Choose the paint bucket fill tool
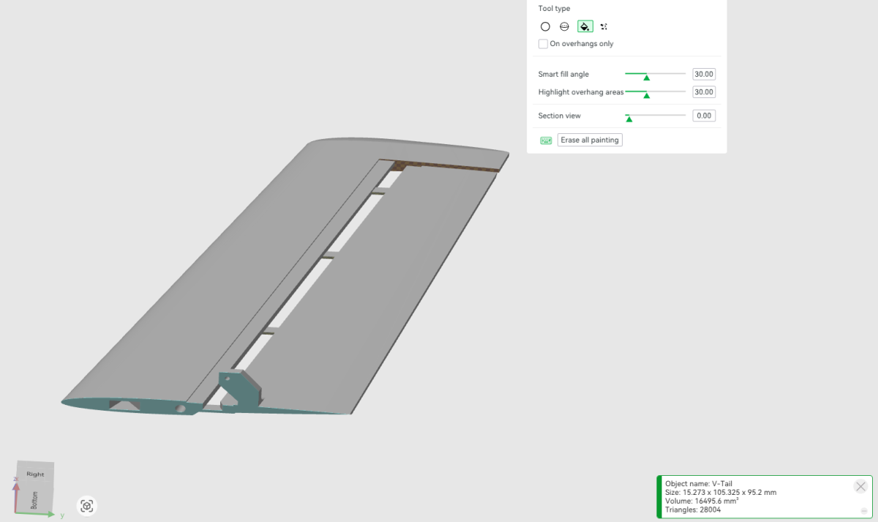 pyautogui.click(x=585, y=26)
